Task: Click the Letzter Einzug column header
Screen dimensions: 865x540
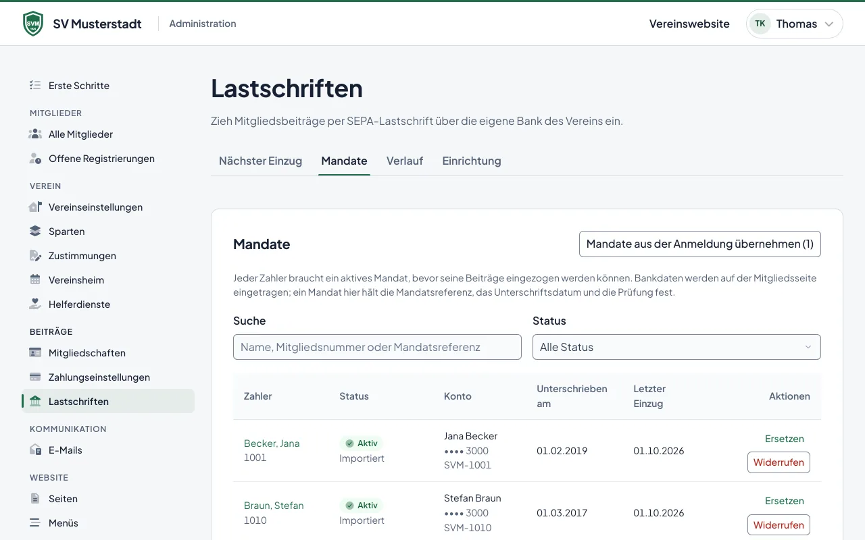Action: pyautogui.click(x=649, y=396)
